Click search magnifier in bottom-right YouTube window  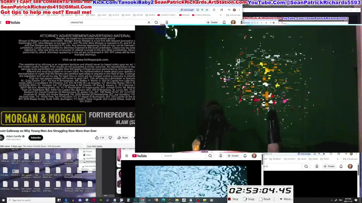pyautogui.click(x=306, y=166)
